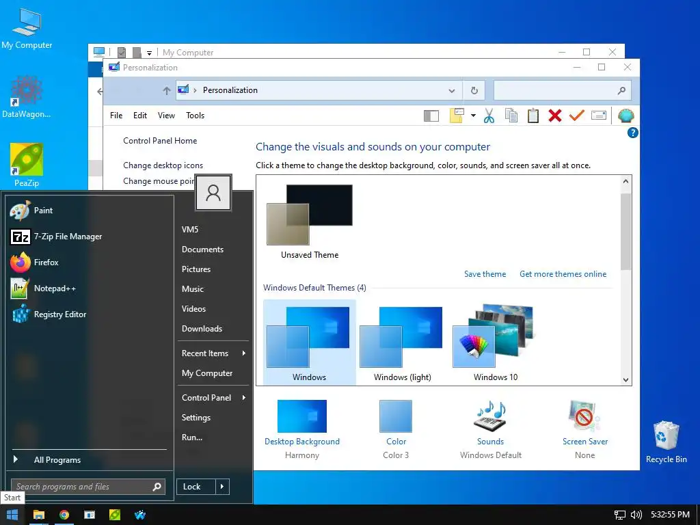This screenshot has height=525, width=700.
Task: Click the Search programs and files box
Action: coord(88,487)
